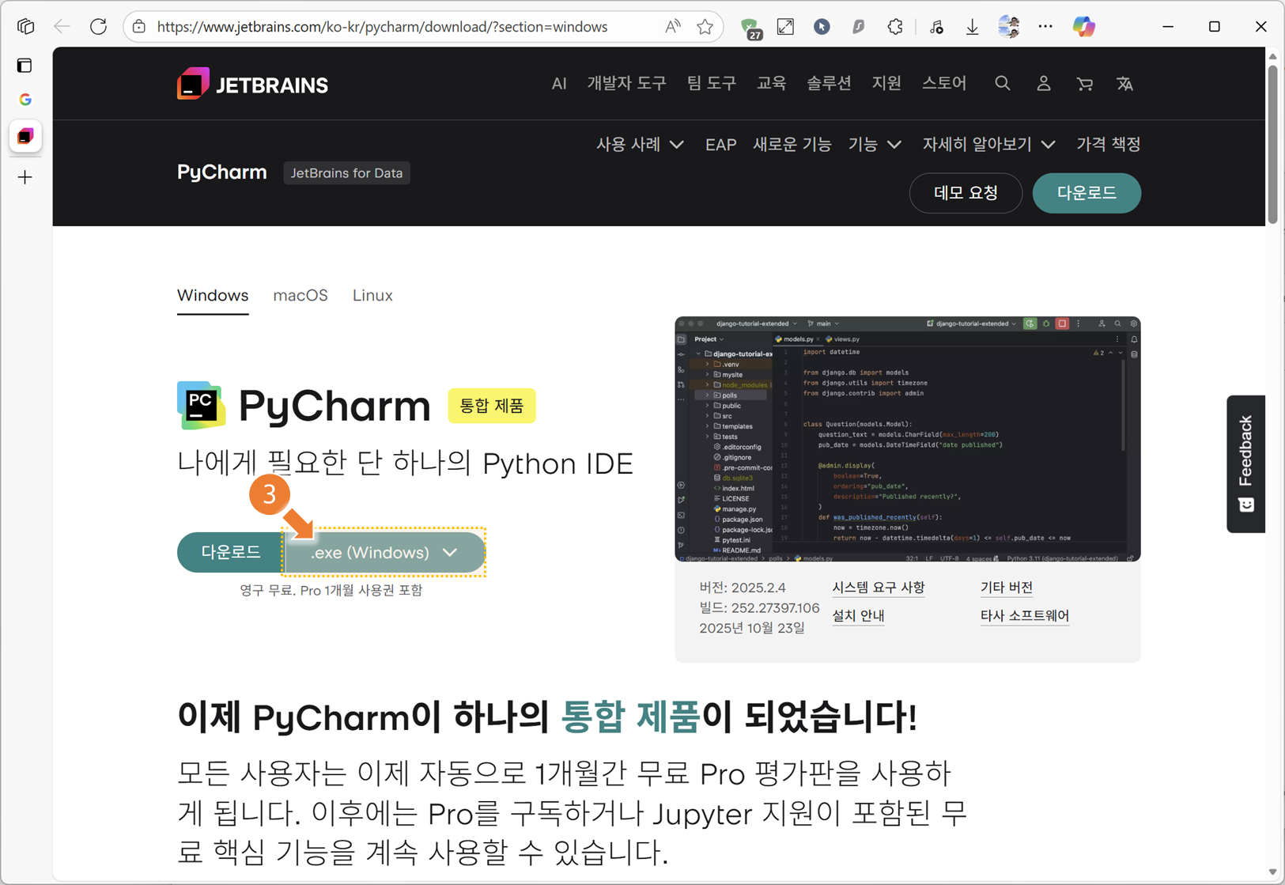The width and height of the screenshot is (1285, 885).
Task: Click the page vertical scrollbar thumb
Action: [1272, 143]
